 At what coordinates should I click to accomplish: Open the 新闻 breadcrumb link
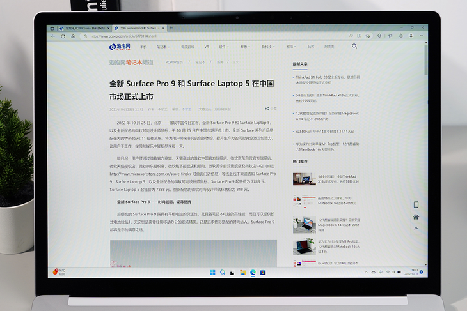pos(220,62)
